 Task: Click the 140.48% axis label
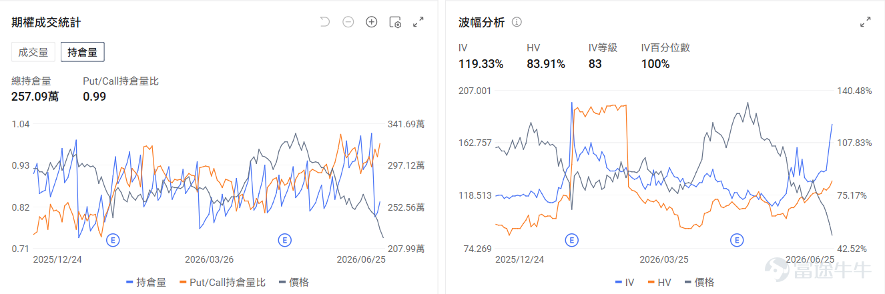coord(855,91)
